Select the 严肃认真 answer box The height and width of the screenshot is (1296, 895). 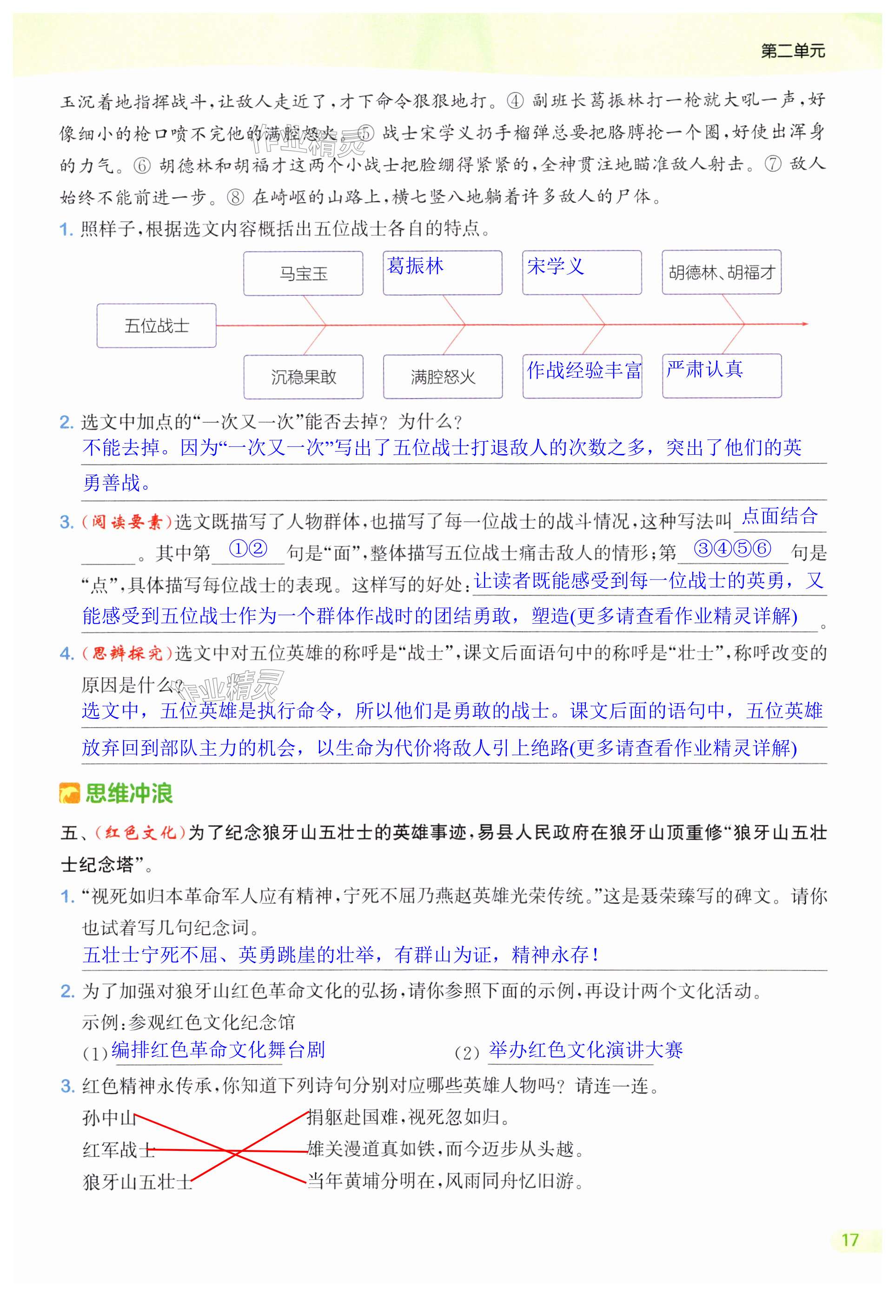click(x=722, y=376)
